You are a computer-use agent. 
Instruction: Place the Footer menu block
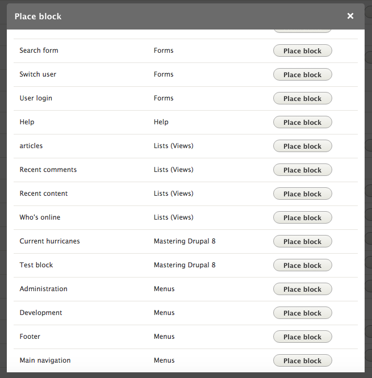(x=302, y=337)
